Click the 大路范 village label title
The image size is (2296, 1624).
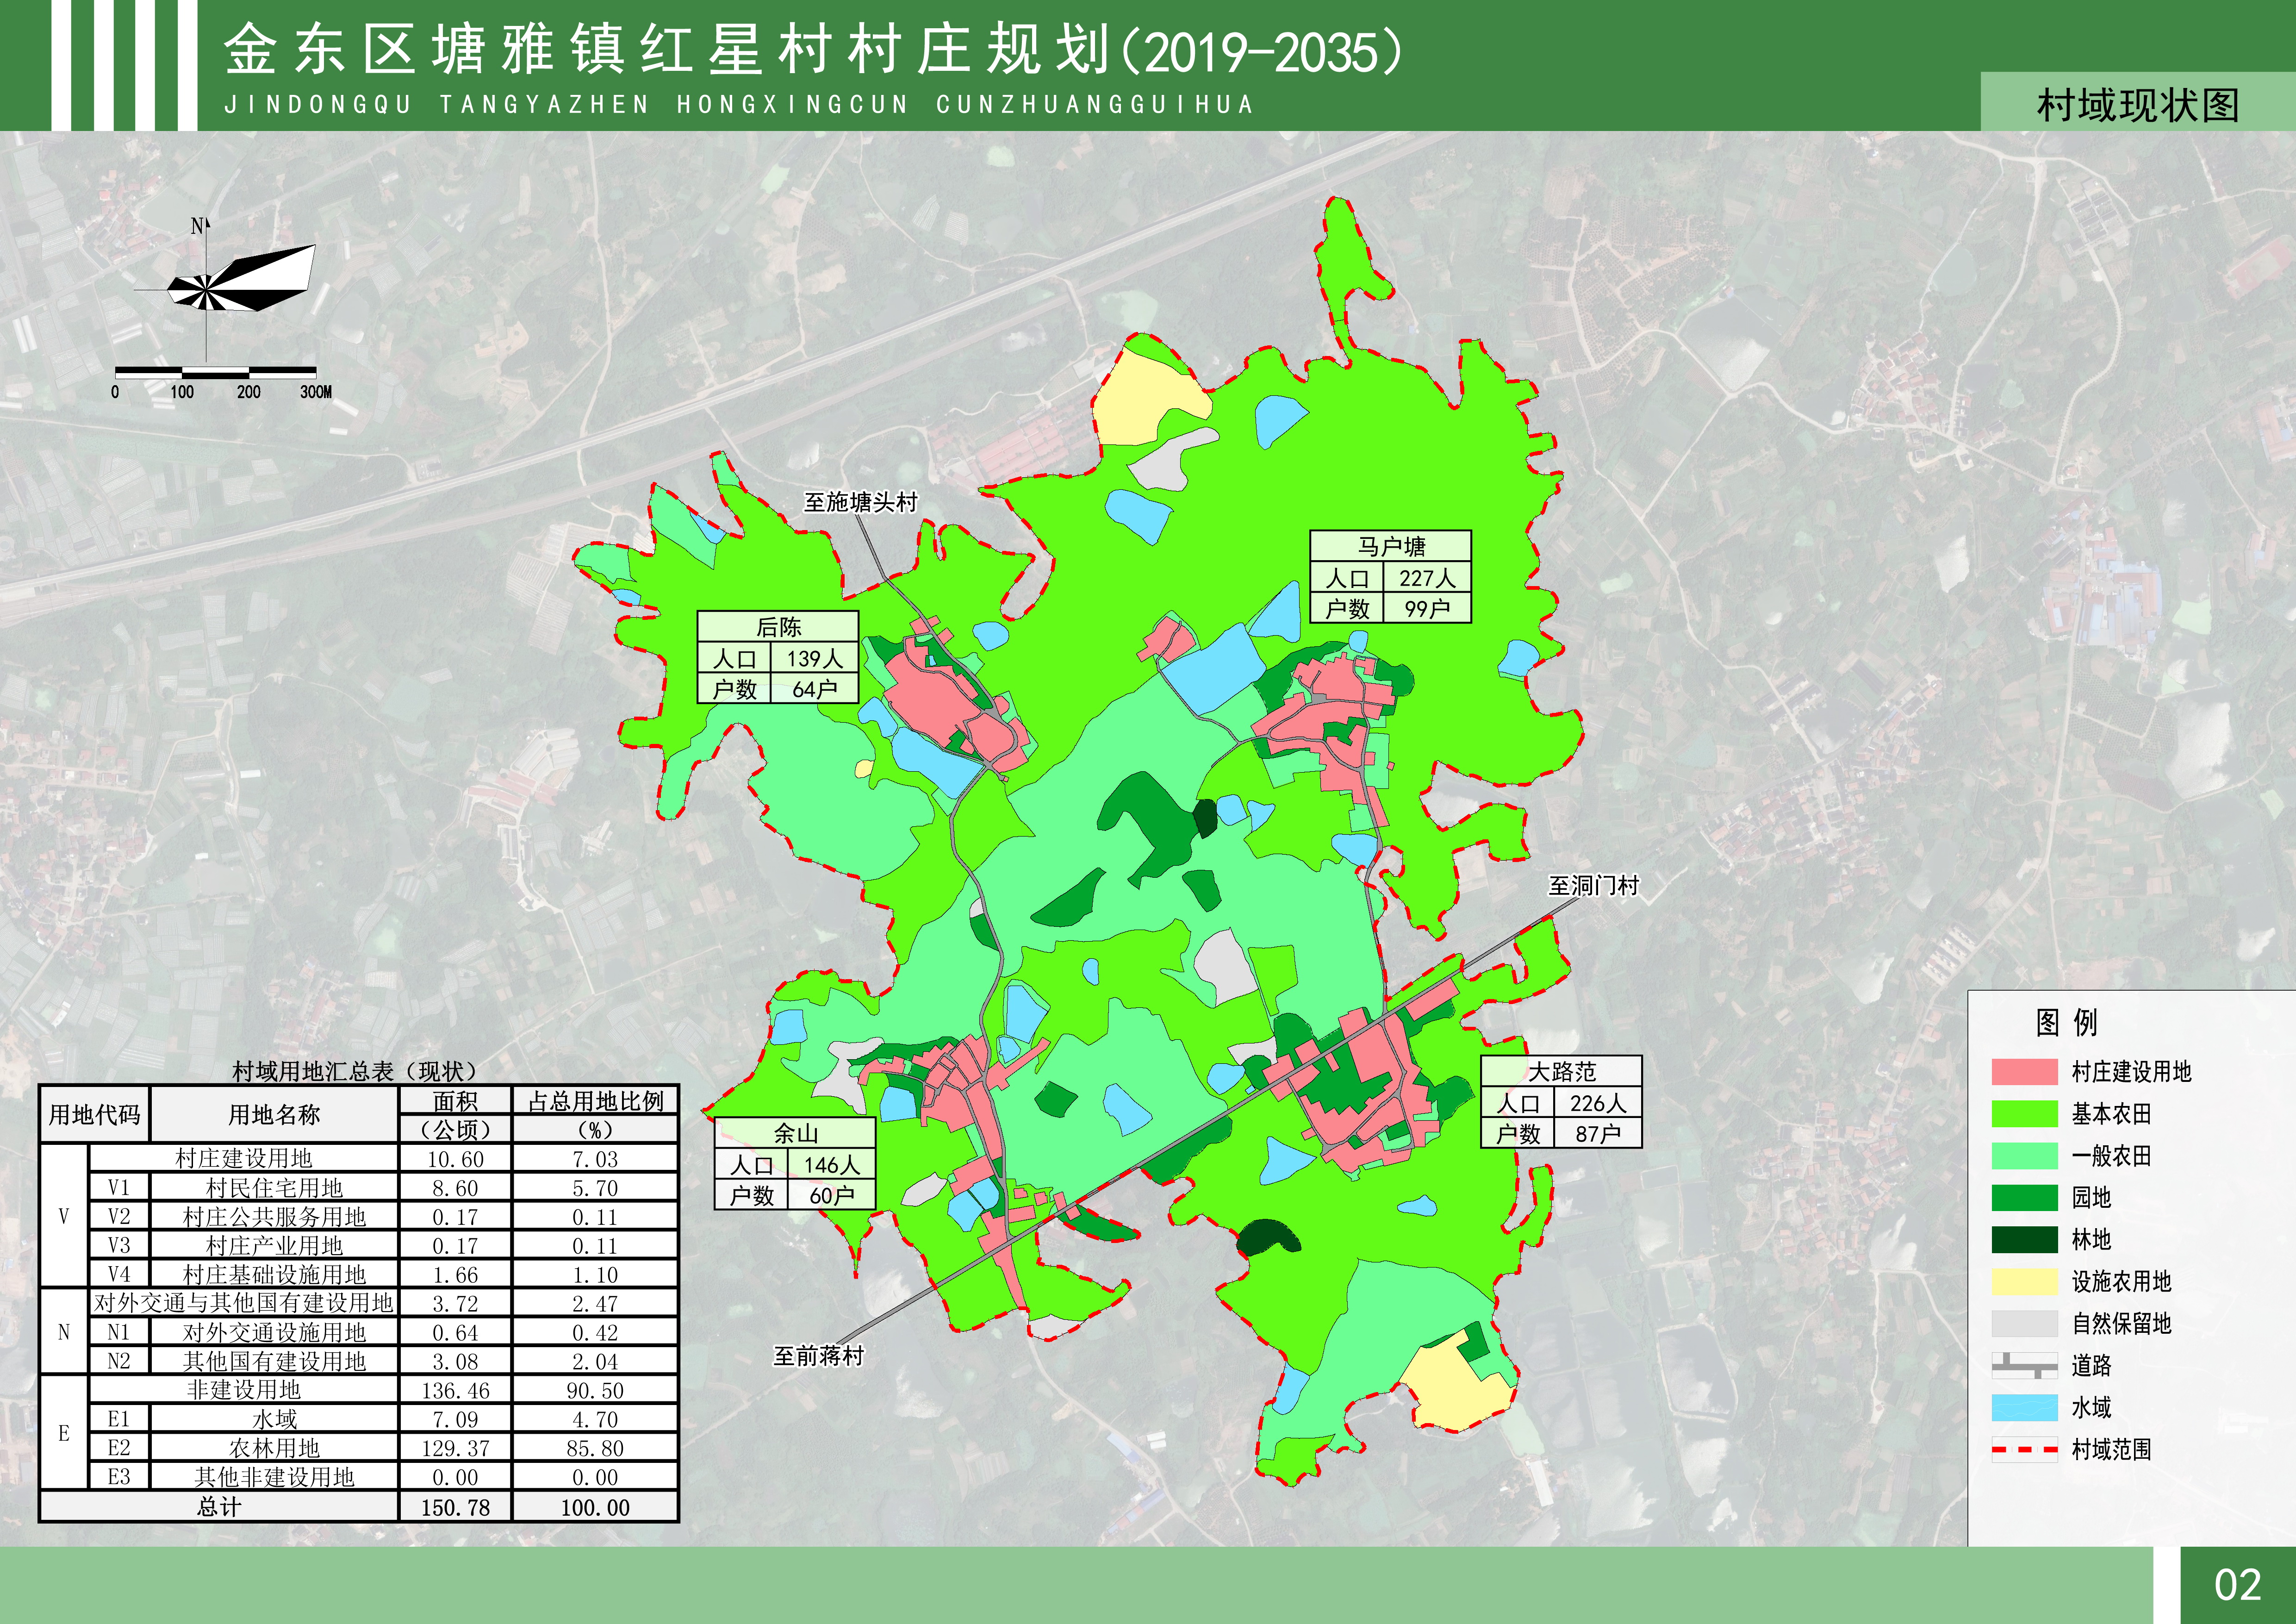[1562, 1072]
